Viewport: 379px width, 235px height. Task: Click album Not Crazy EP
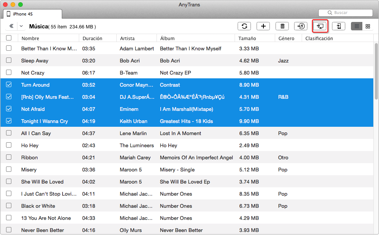[175, 73]
